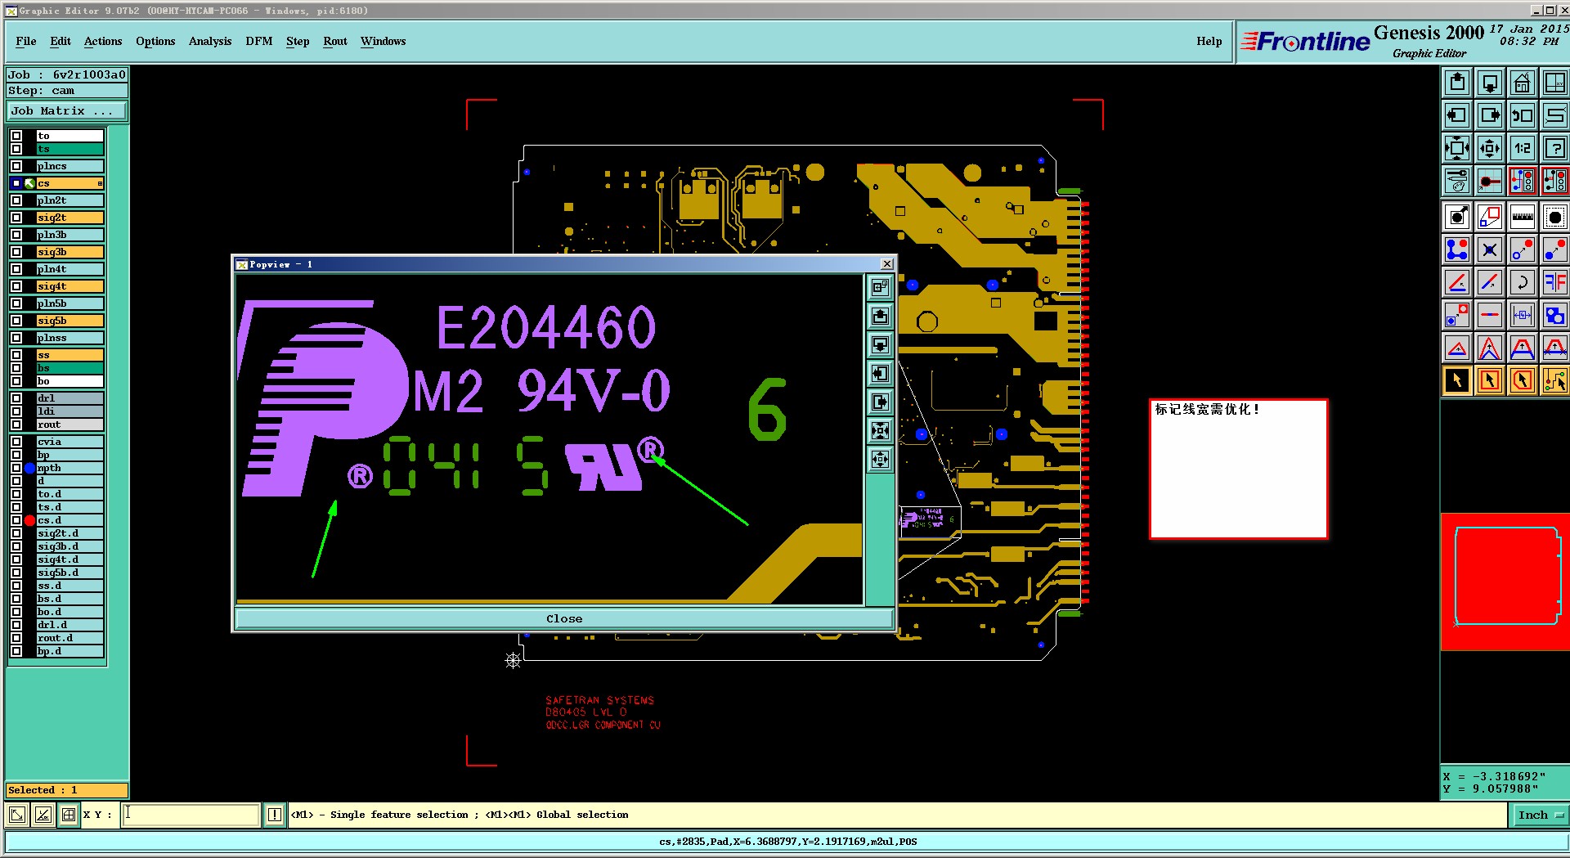Click the top overlapping-squares icon in Popview toolbar
Screen dimensions: 1570x858
(880, 287)
